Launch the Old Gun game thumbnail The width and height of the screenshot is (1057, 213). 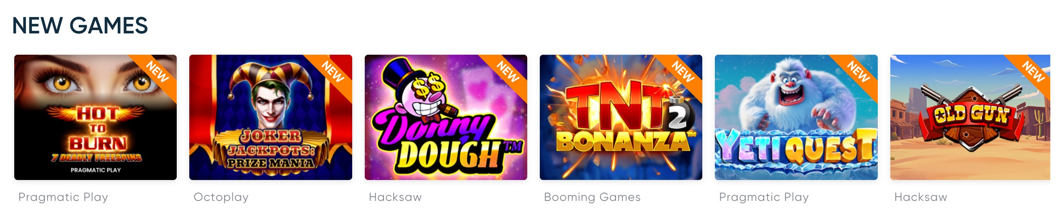click(970, 117)
